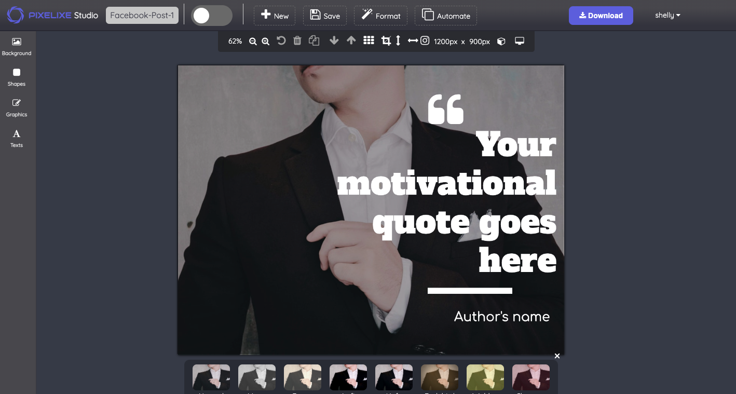Viewport: 736px width, 394px height.
Task: Apply the yellow-green filter thumbnail
Action: (485, 377)
